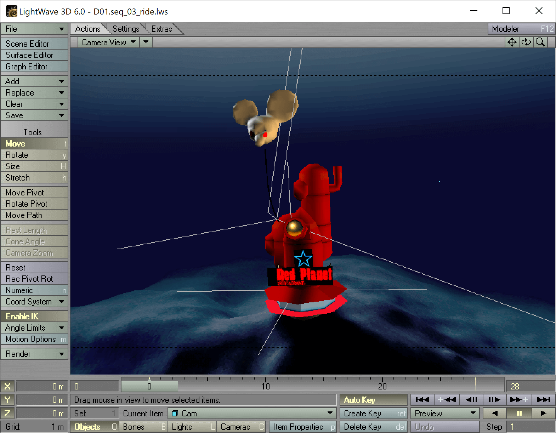556x433 pixels.
Task: Expand the Add dropdown menu
Action: [34, 81]
